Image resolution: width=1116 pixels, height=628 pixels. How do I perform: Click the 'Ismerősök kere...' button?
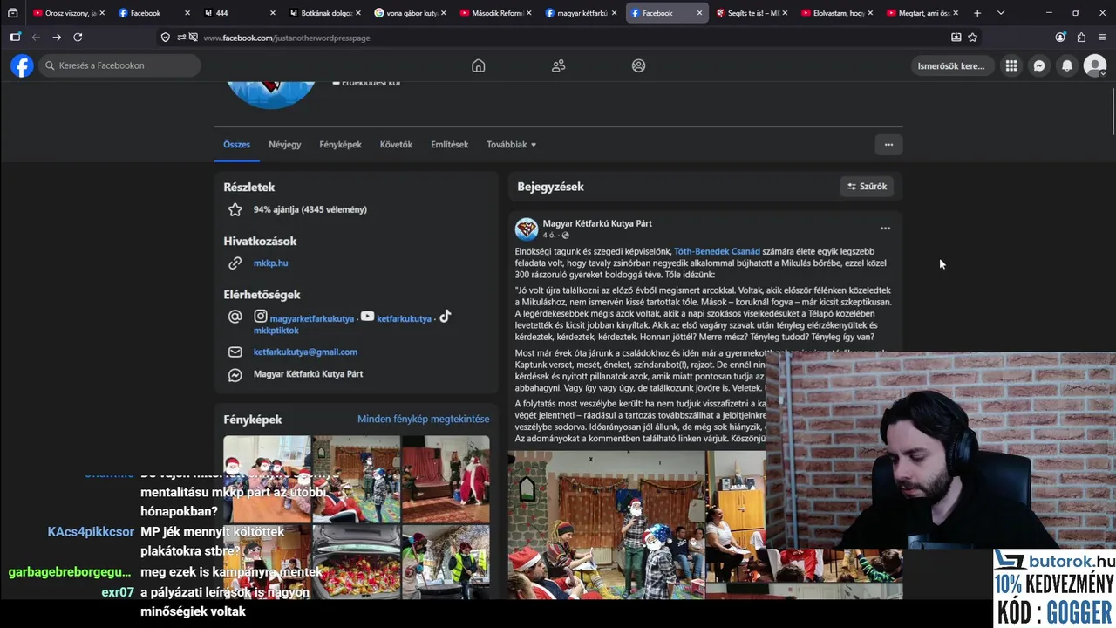pyautogui.click(x=951, y=65)
